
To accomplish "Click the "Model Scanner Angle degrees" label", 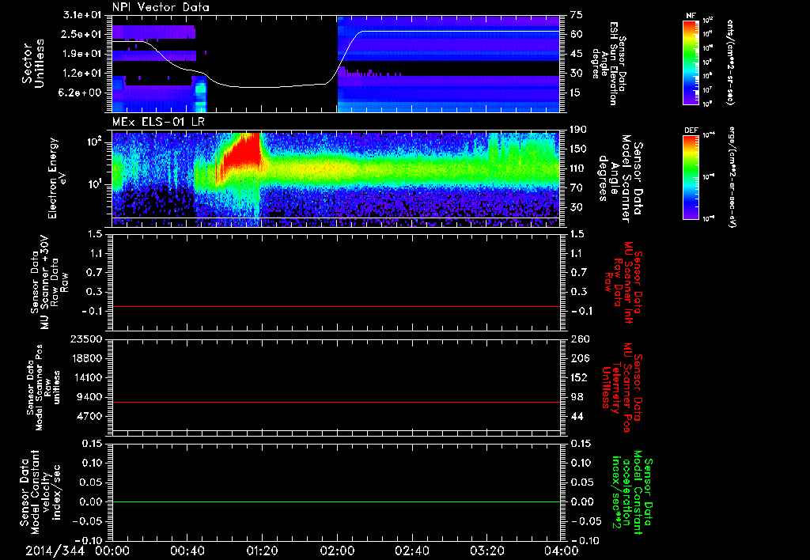I will point(622,179).
